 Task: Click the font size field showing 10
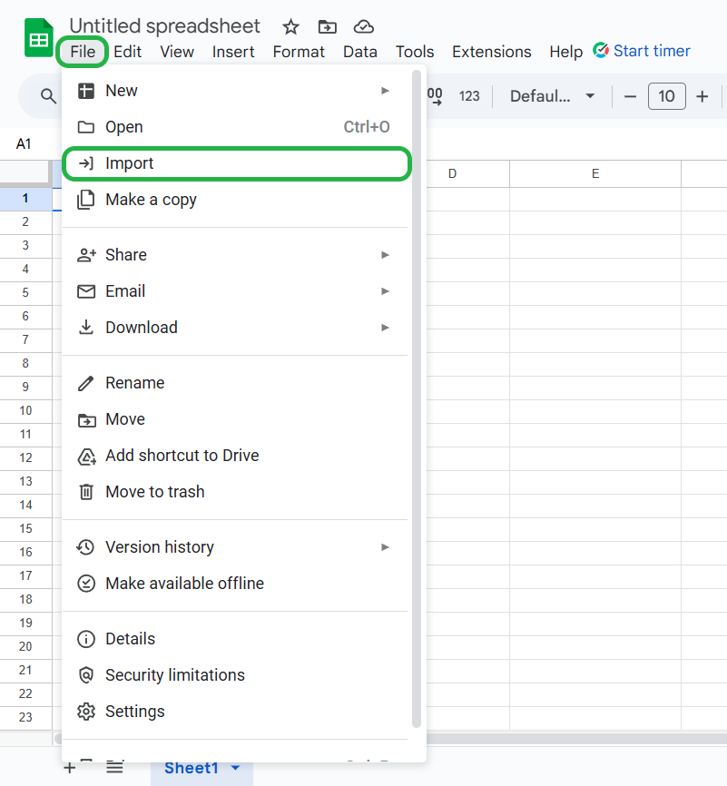point(666,95)
